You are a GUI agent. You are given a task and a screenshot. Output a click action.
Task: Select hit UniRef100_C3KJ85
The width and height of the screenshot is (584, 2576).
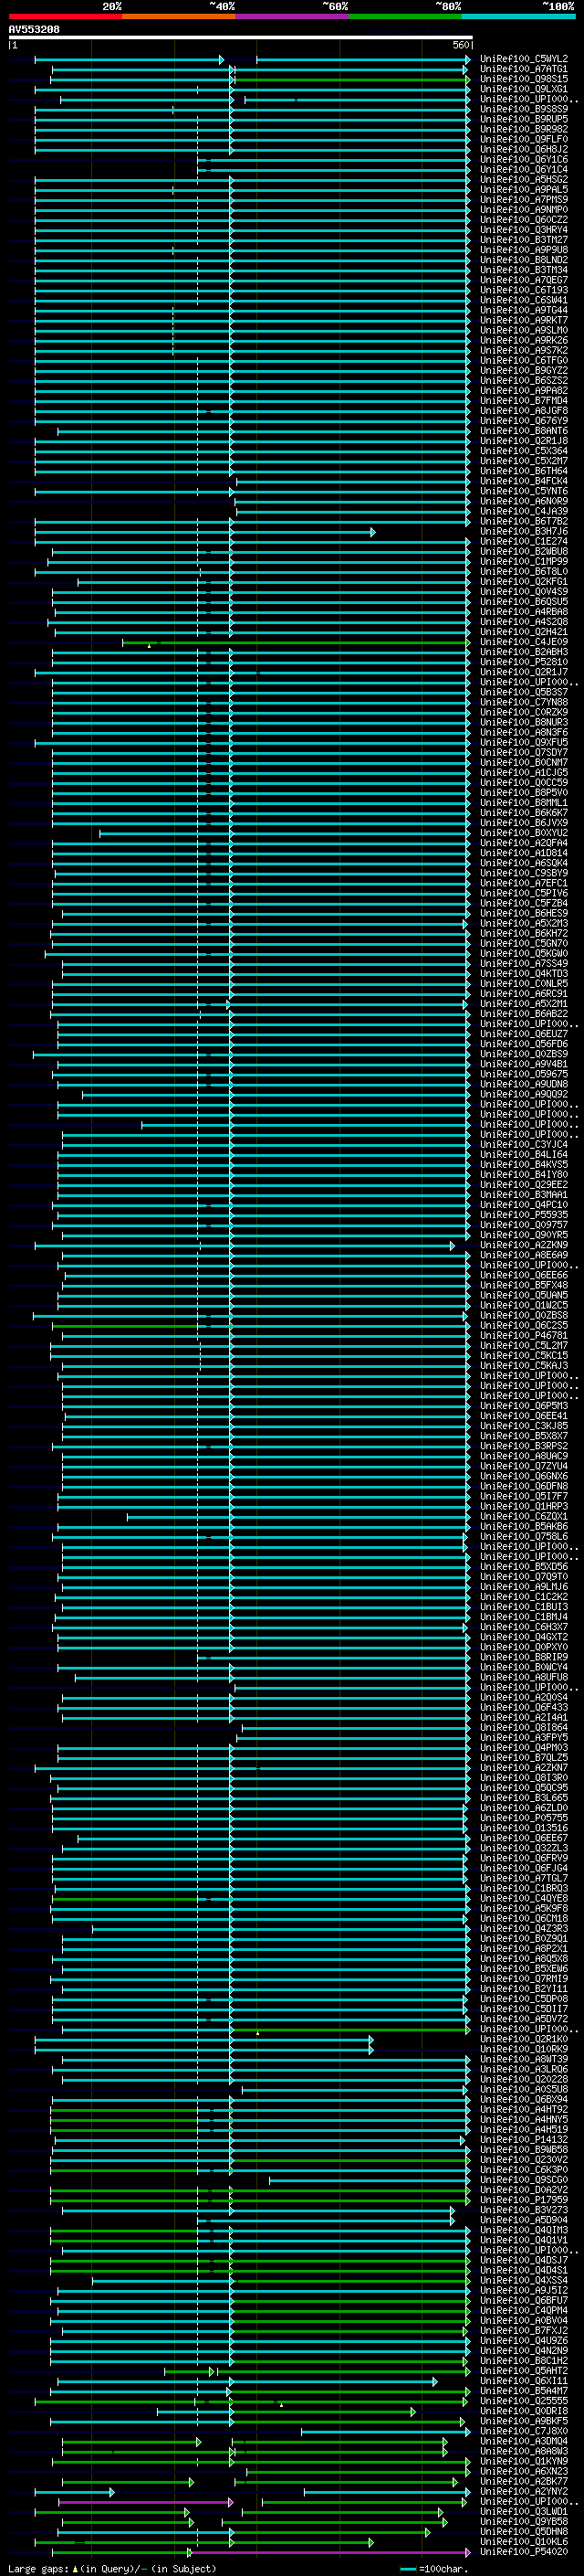pyautogui.click(x=524, y=1425)
